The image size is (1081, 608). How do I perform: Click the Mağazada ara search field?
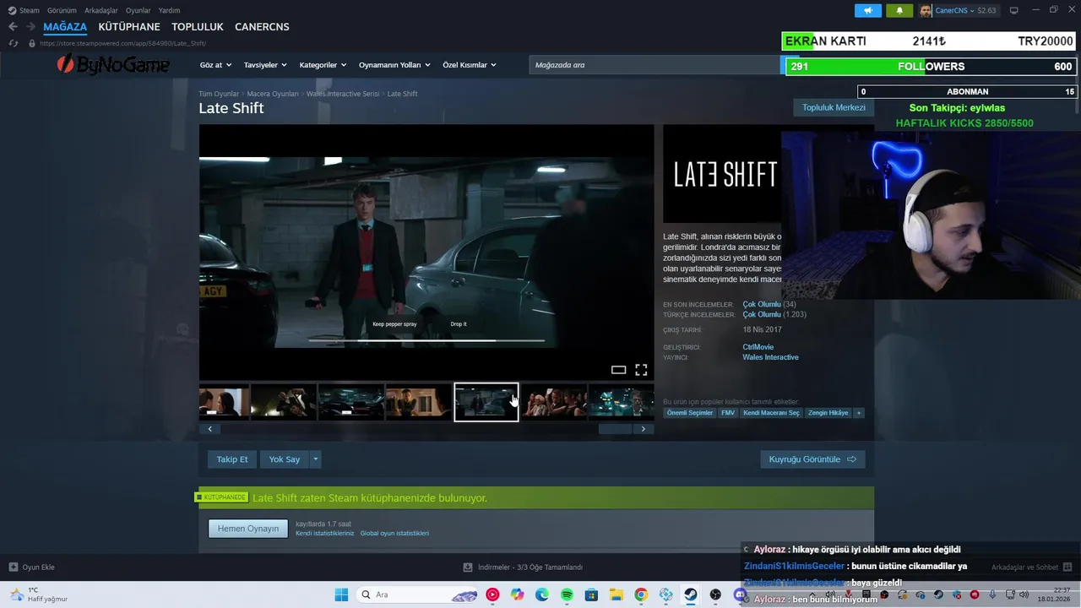pyautogui.click(x=655, y=65)
